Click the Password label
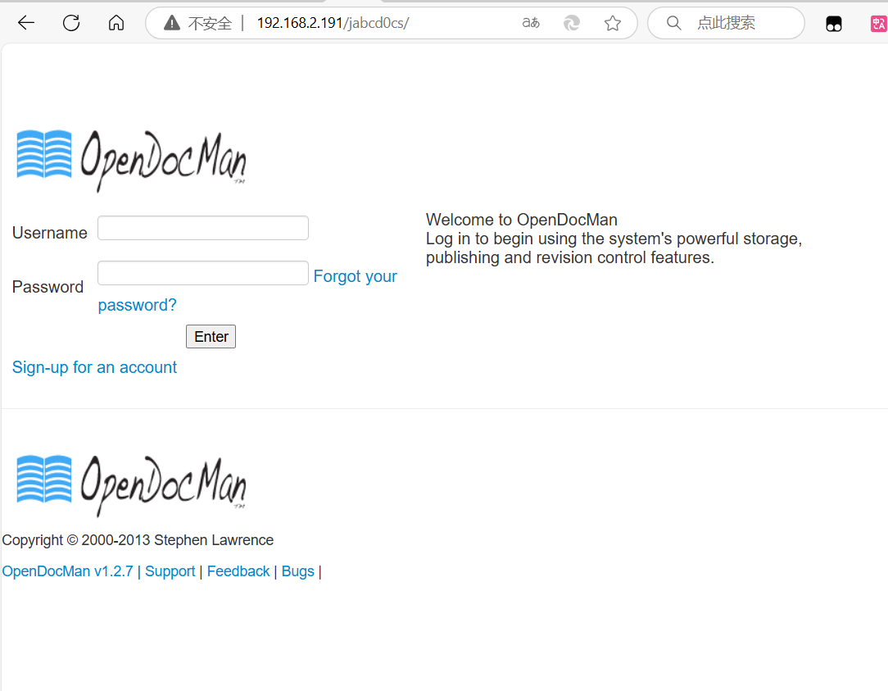 click(x=48, y=287)
